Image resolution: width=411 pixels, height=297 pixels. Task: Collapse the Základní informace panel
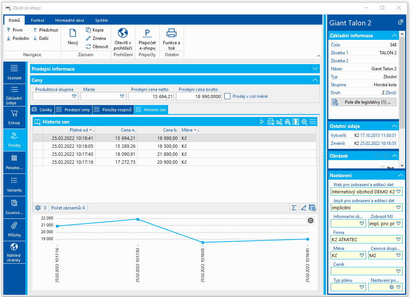pos(394,35)
